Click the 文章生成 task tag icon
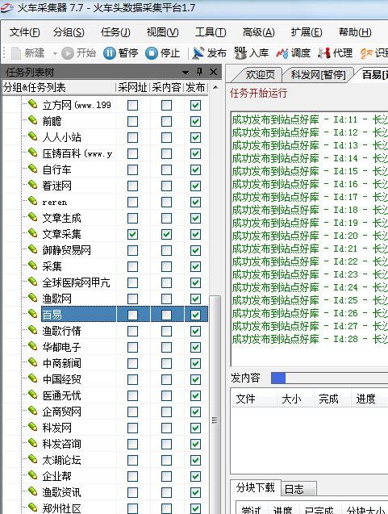This screenshot has height=514, width=388. coord(33,217)
